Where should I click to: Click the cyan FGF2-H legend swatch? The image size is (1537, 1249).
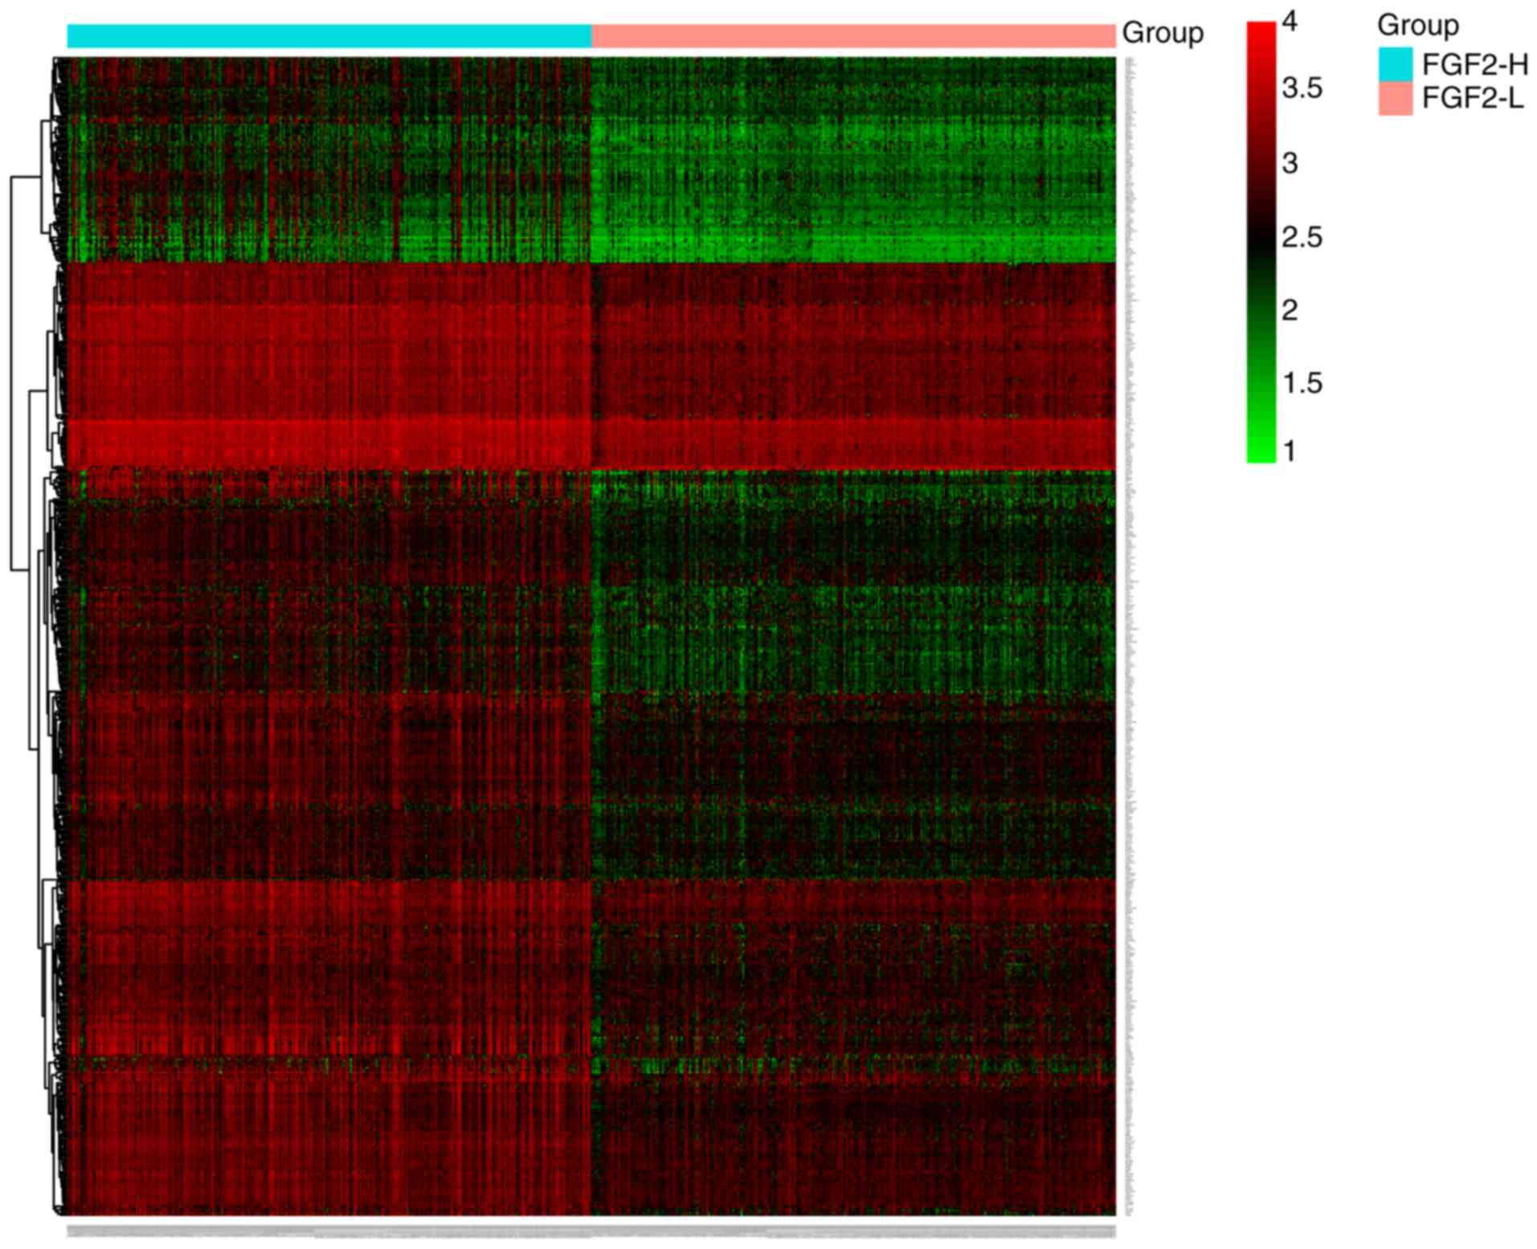tap(1395, 64)
